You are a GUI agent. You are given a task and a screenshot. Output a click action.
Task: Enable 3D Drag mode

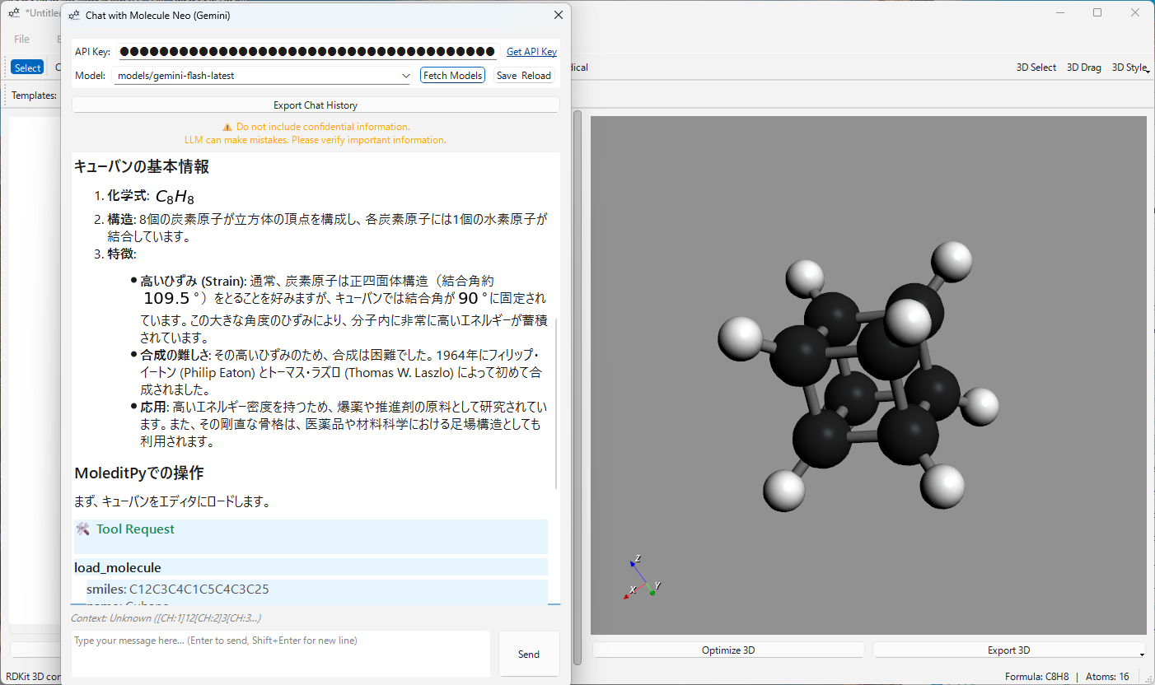tap(1083, 68)
